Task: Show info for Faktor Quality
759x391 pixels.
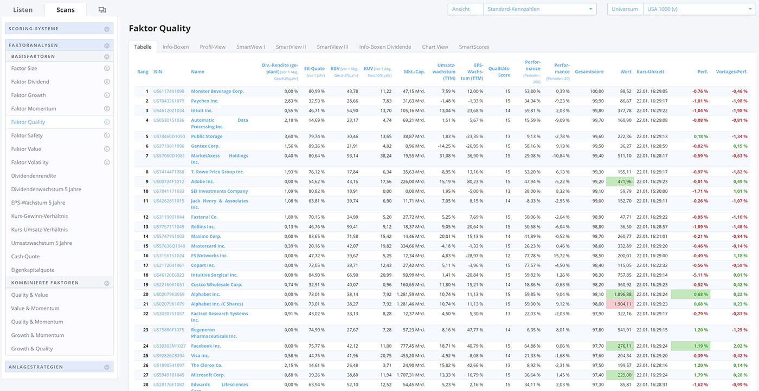Action: 107,122
